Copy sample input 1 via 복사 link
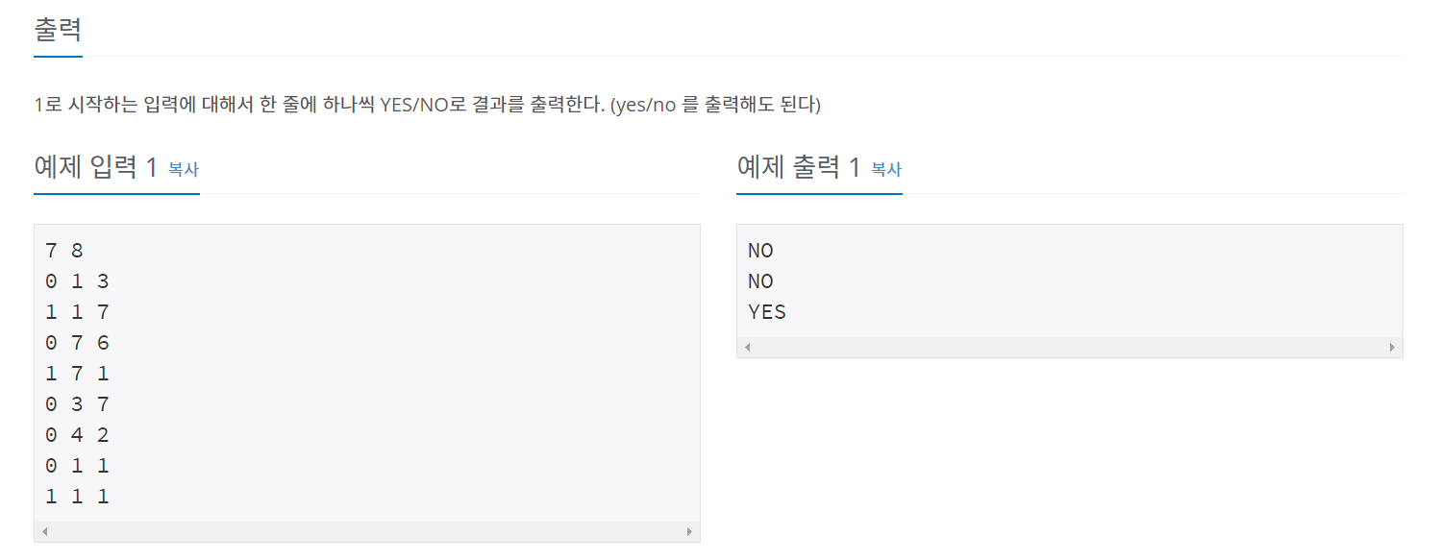This screenshot has width=1440, height=560. (x=183, y=169)
